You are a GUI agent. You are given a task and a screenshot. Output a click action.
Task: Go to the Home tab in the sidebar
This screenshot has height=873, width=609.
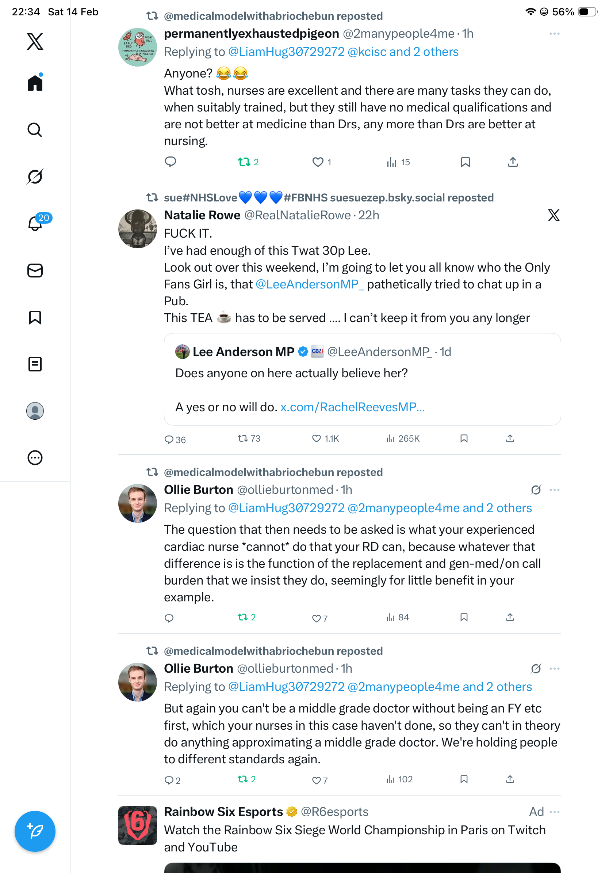[x=35, y=83]
